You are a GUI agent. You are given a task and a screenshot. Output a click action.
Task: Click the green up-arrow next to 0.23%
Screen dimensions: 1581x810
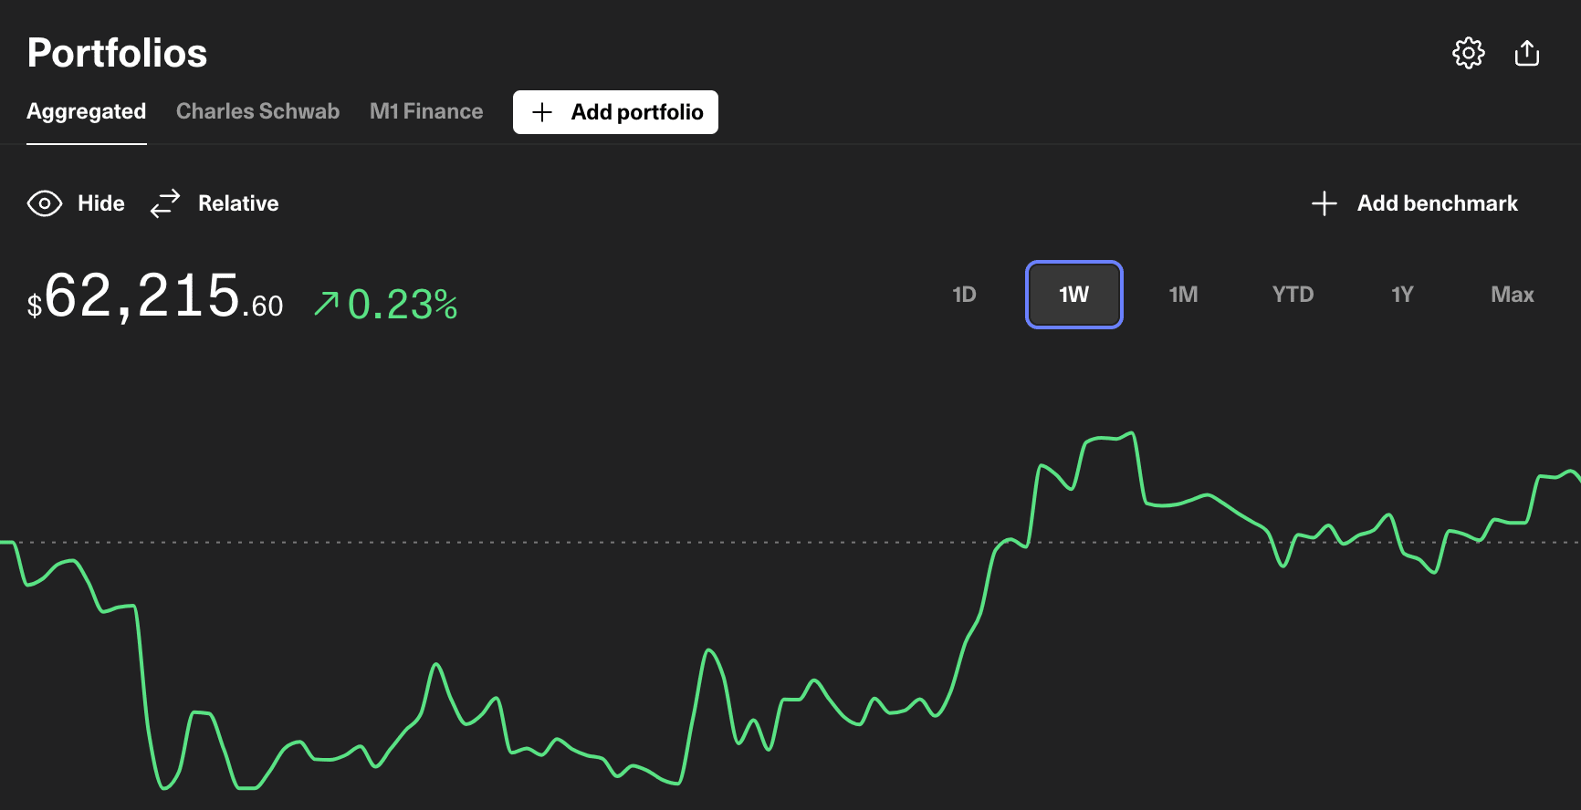tap(326, 303)
